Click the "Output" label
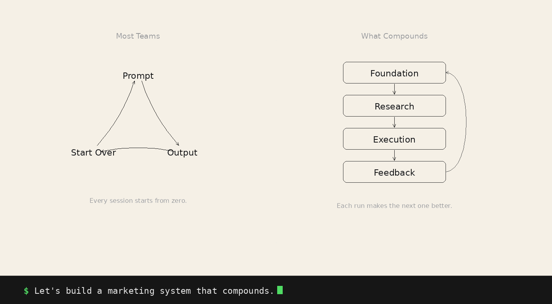This screenshot has width=552, height=304. pos(182,153)
